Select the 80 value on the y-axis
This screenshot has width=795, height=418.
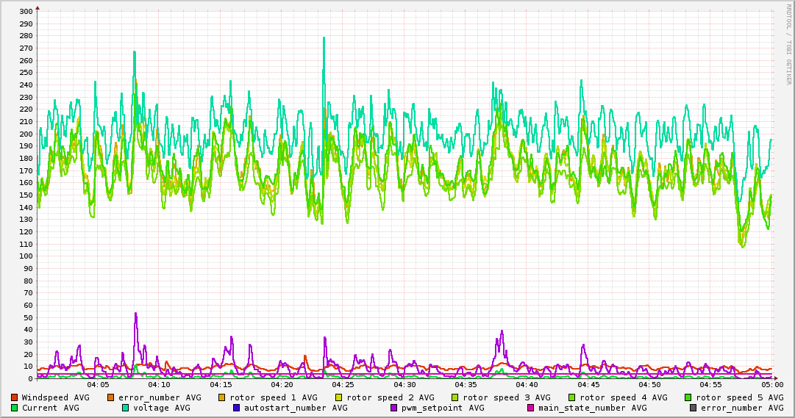(x=28, y=281)
